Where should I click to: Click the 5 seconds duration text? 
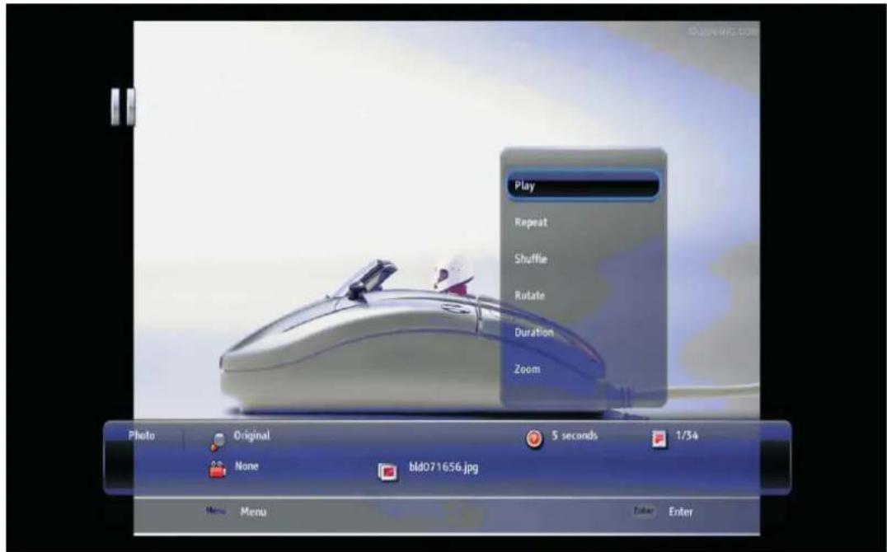point(575,436)
